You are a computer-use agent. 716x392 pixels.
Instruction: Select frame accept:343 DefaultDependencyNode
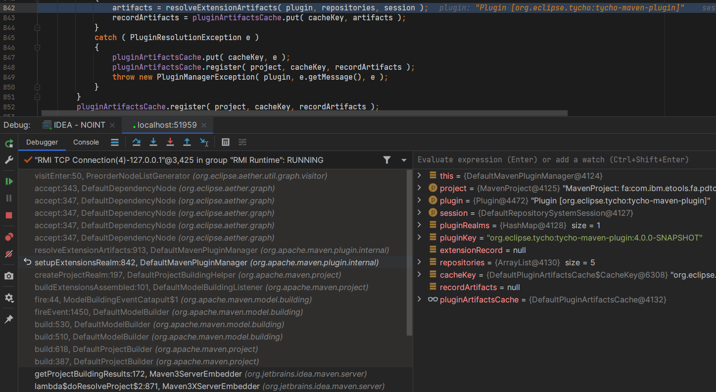213,188
